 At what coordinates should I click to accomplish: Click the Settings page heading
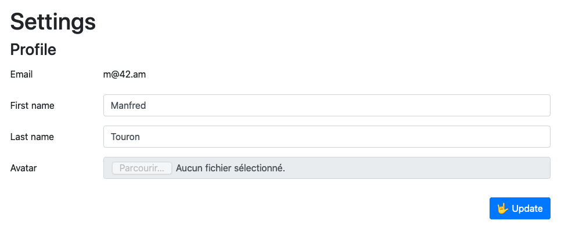[x=53, y=21]
